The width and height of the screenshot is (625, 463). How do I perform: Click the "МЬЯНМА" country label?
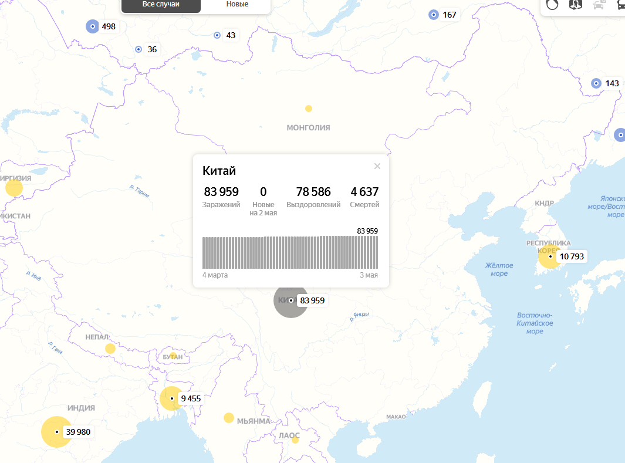pyautogui.click(x=254, y=421)
